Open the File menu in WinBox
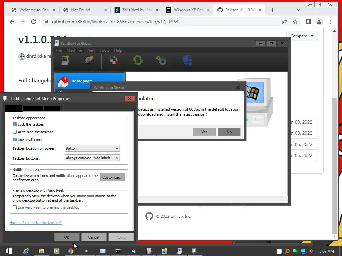Screen dimensions: 342x256 (59, 50)
